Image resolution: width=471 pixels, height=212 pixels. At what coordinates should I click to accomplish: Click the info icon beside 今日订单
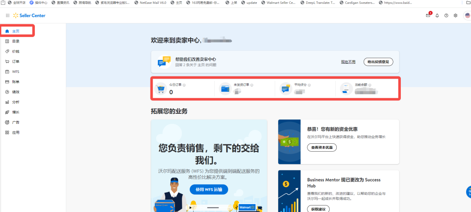[184, 85]
